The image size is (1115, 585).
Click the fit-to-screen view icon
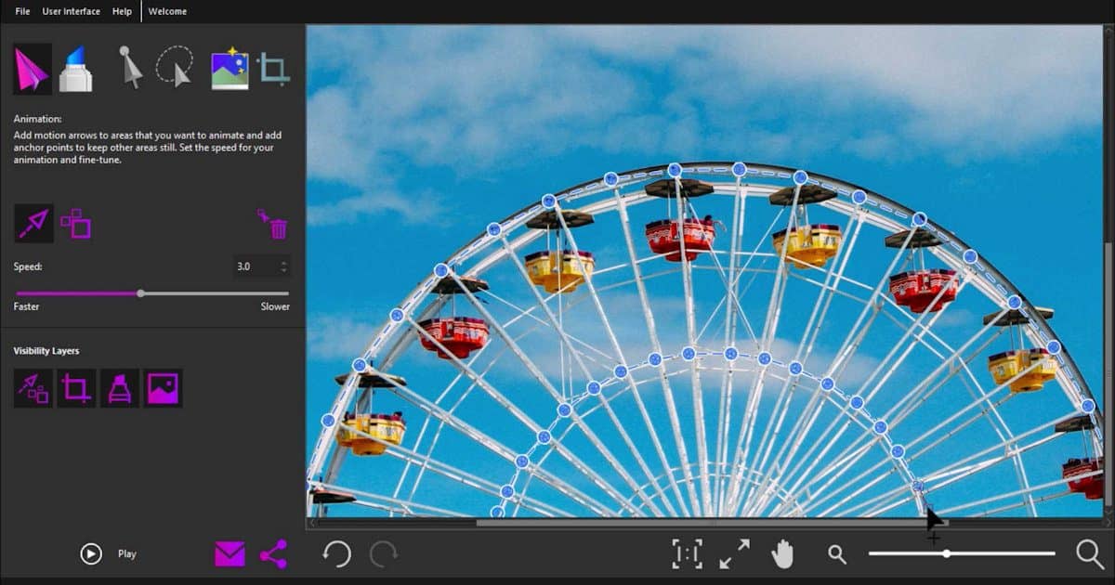point(687,552)
